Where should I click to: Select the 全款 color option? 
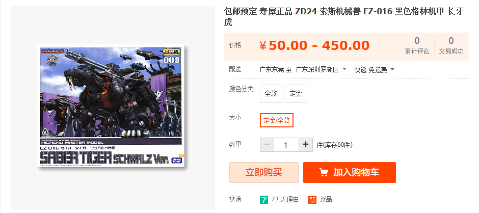tap(271, 94)
